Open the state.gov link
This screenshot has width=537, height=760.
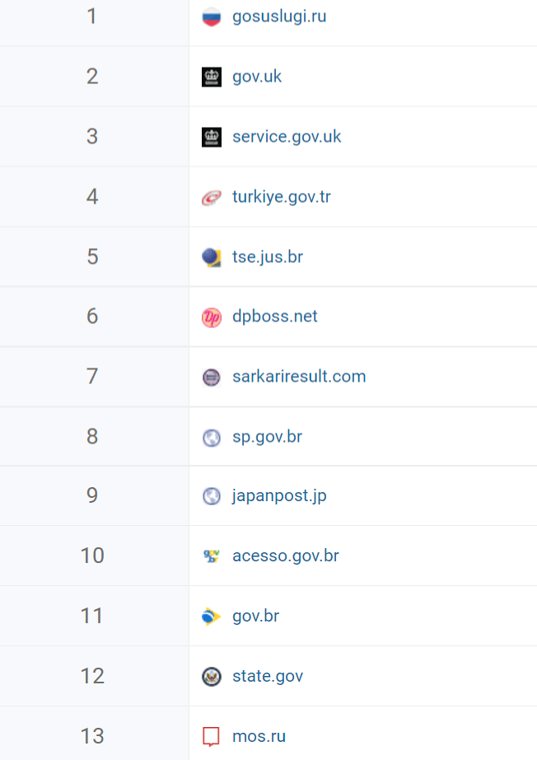(268, 676)
